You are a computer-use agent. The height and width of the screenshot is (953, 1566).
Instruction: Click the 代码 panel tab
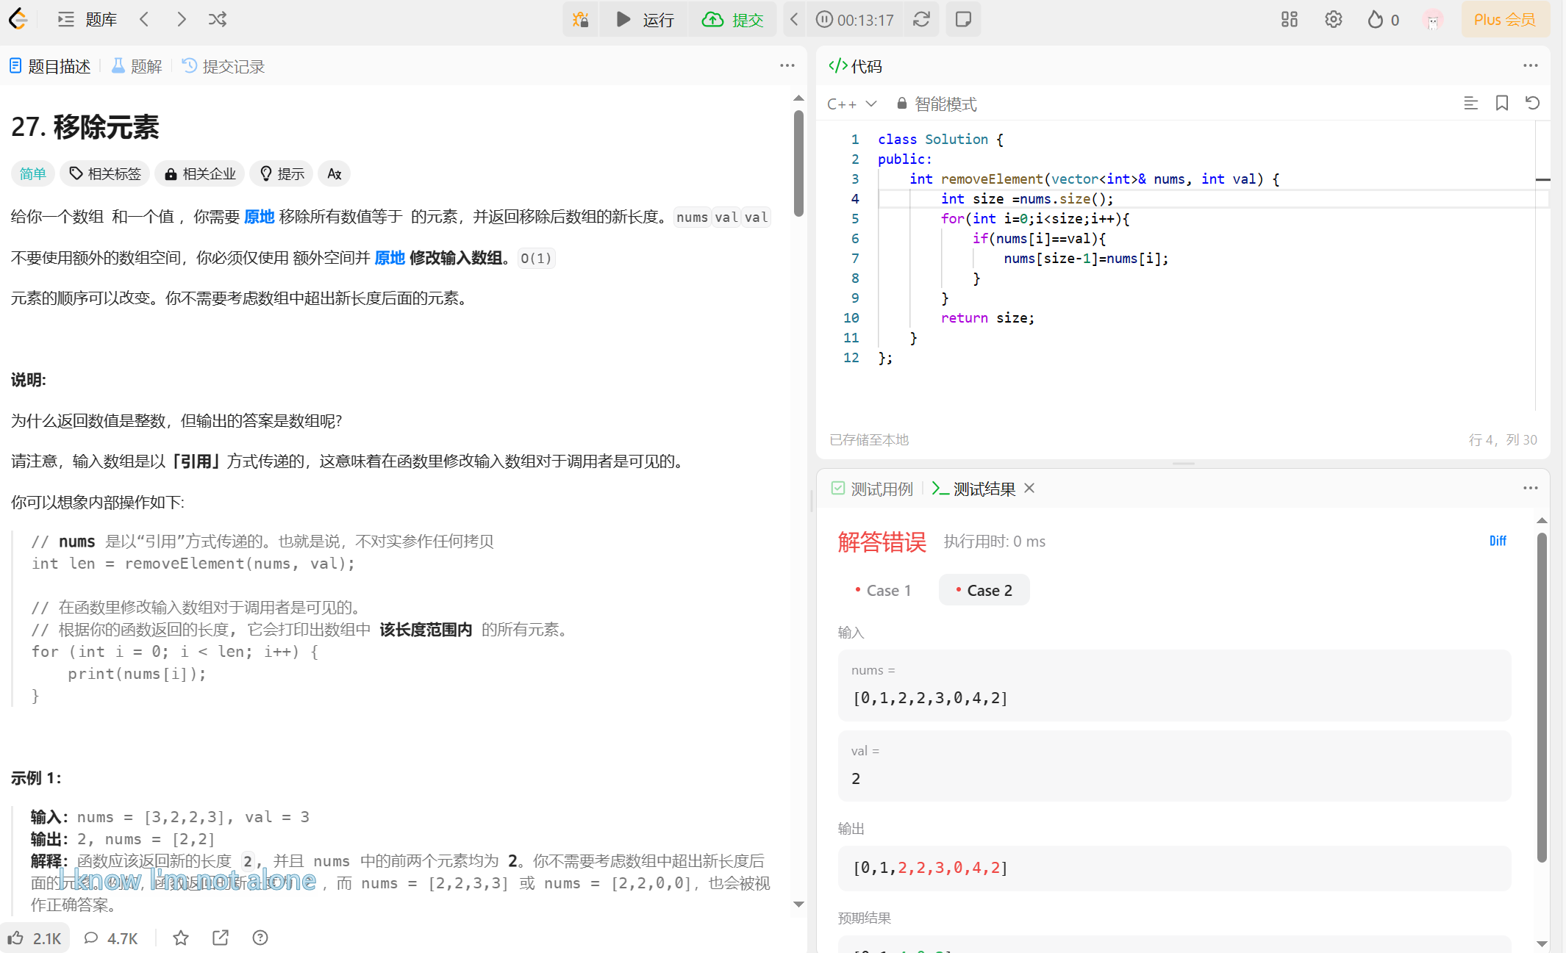coord(856,66)
